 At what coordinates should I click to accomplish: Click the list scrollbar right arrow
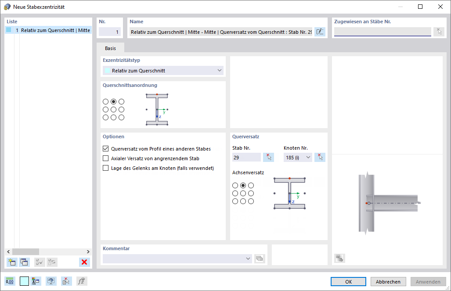click(x=88, y=251)
